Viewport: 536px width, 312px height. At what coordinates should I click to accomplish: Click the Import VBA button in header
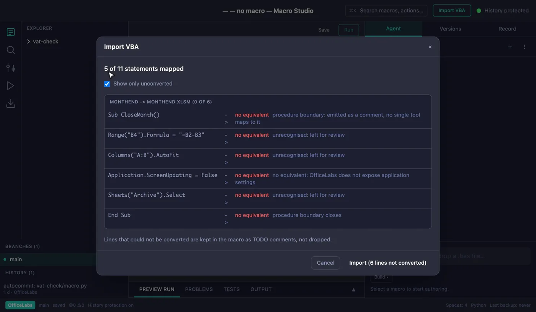(x=452, y=11)
